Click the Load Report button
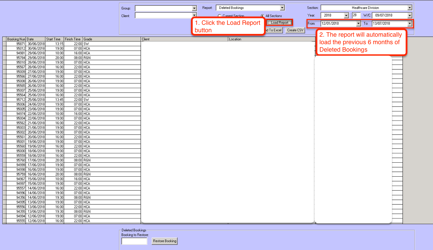 click(x=279, y=23)
